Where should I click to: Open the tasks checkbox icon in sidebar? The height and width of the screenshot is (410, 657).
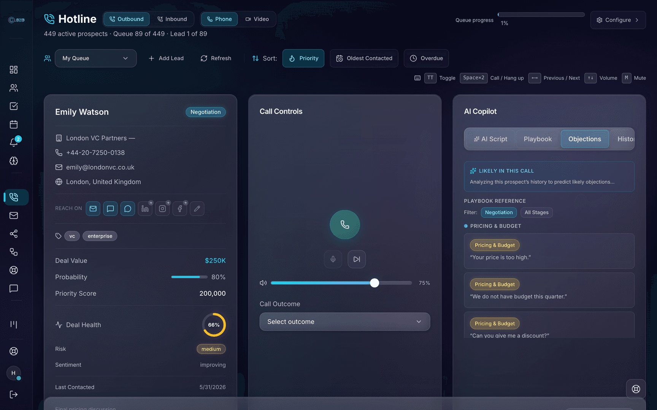click(x=14, y=106)
